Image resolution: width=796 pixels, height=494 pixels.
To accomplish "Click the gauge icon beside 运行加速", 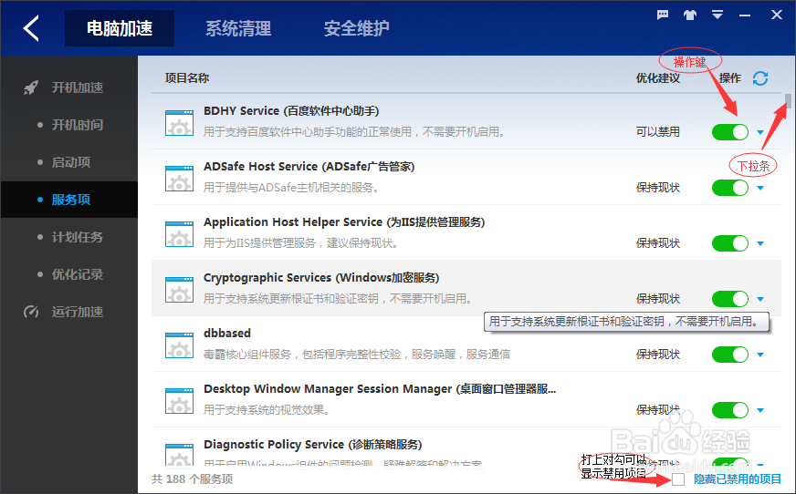I will tap(31, 311).
